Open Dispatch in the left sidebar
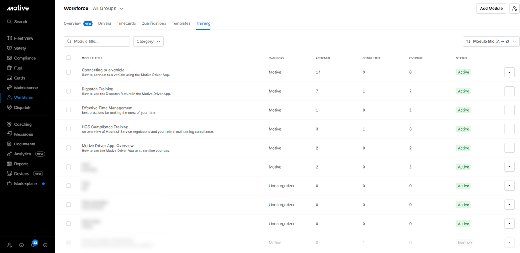This screenshot has width=520, height=253. click(22, 108)
